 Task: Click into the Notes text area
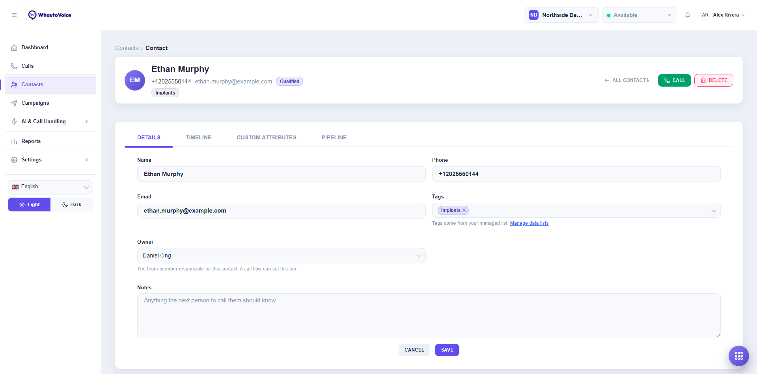point(429,315)
